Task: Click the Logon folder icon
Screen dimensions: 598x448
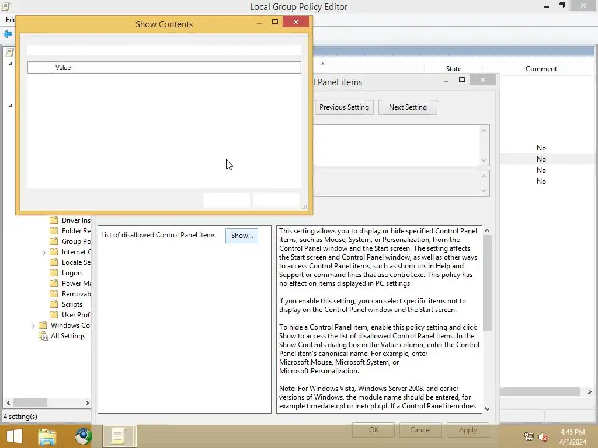Action: click(54, 273)
